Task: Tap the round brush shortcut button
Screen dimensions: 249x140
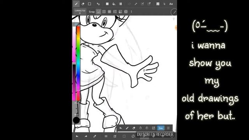Action: [x=174, y=12]
